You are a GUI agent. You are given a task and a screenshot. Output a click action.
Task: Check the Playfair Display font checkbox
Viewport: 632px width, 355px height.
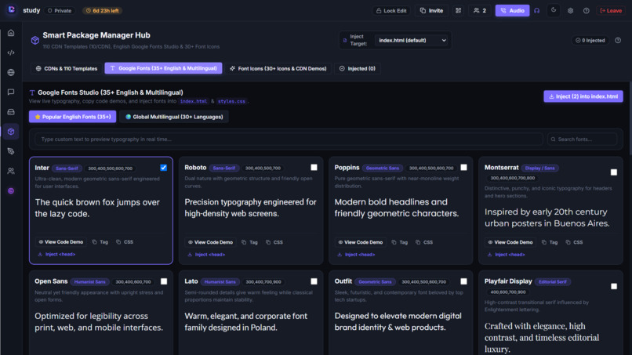[x=614, y=286]
